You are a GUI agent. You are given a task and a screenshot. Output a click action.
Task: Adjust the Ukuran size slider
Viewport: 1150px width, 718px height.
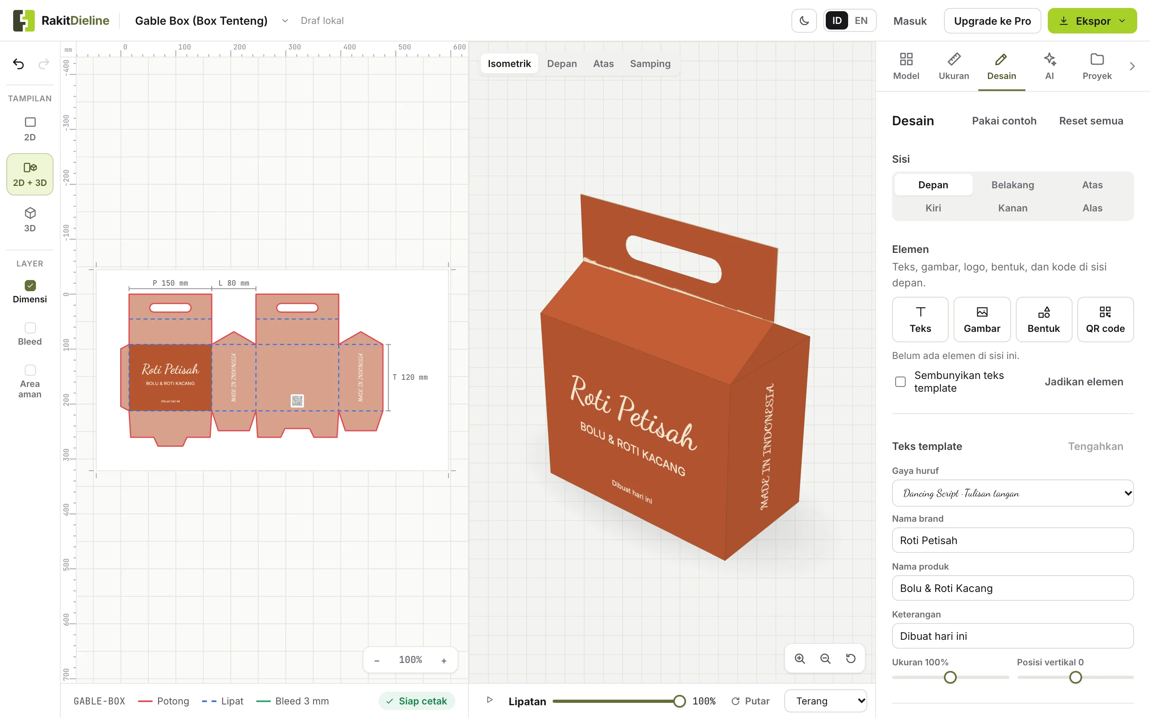950,677
